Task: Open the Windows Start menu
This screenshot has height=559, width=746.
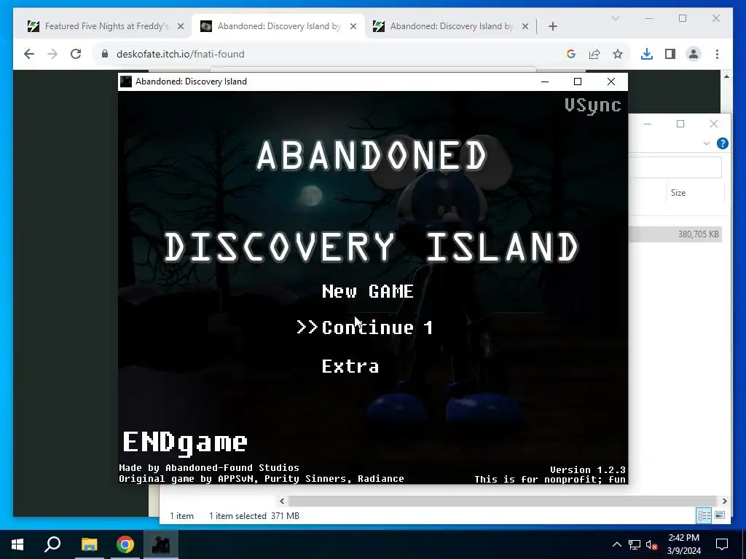Action: (x=17, y=544)
